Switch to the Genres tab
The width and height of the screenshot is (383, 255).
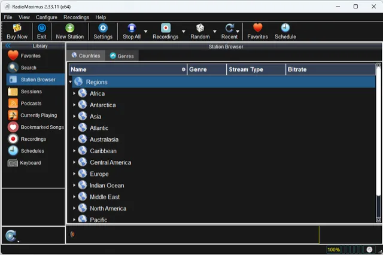(x=122, y=56)
